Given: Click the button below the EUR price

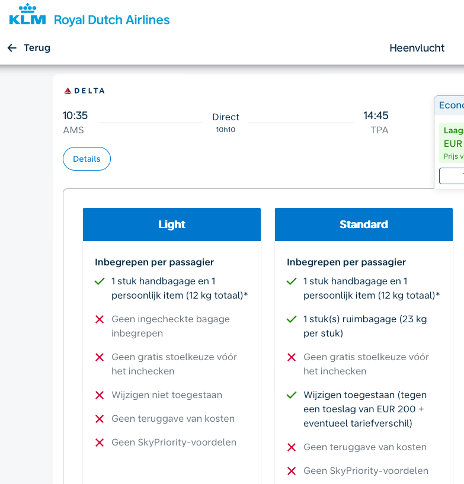Looking at the screenshot, I should [453, 176].
